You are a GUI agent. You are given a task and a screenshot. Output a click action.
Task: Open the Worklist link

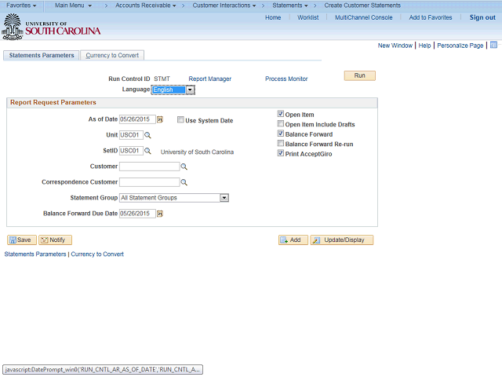307,17
